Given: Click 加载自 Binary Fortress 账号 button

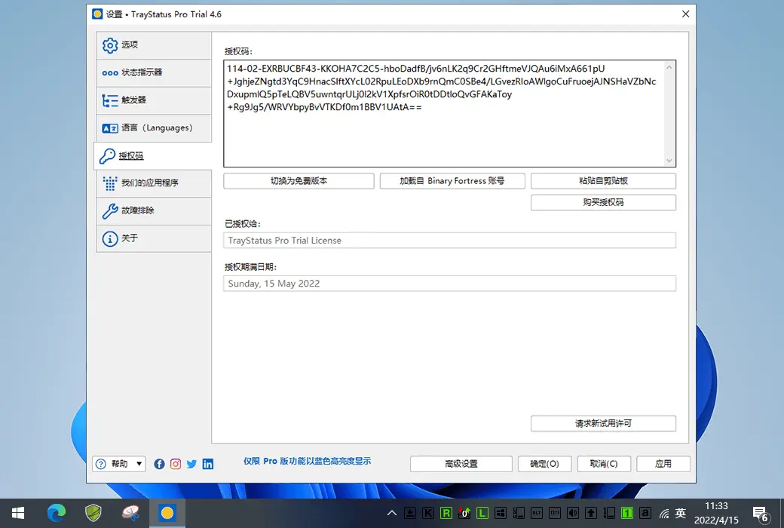Looking at the screenshot, I should 452,181.
